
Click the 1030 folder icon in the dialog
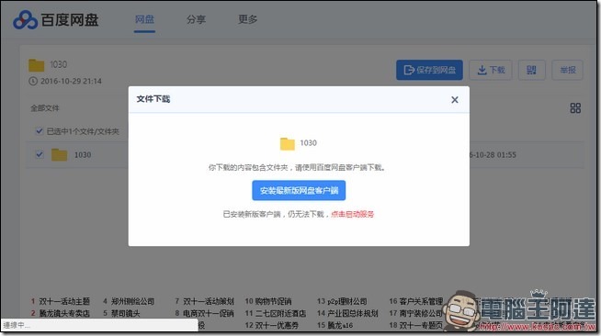pyautogui.click(x=287, y=143)
